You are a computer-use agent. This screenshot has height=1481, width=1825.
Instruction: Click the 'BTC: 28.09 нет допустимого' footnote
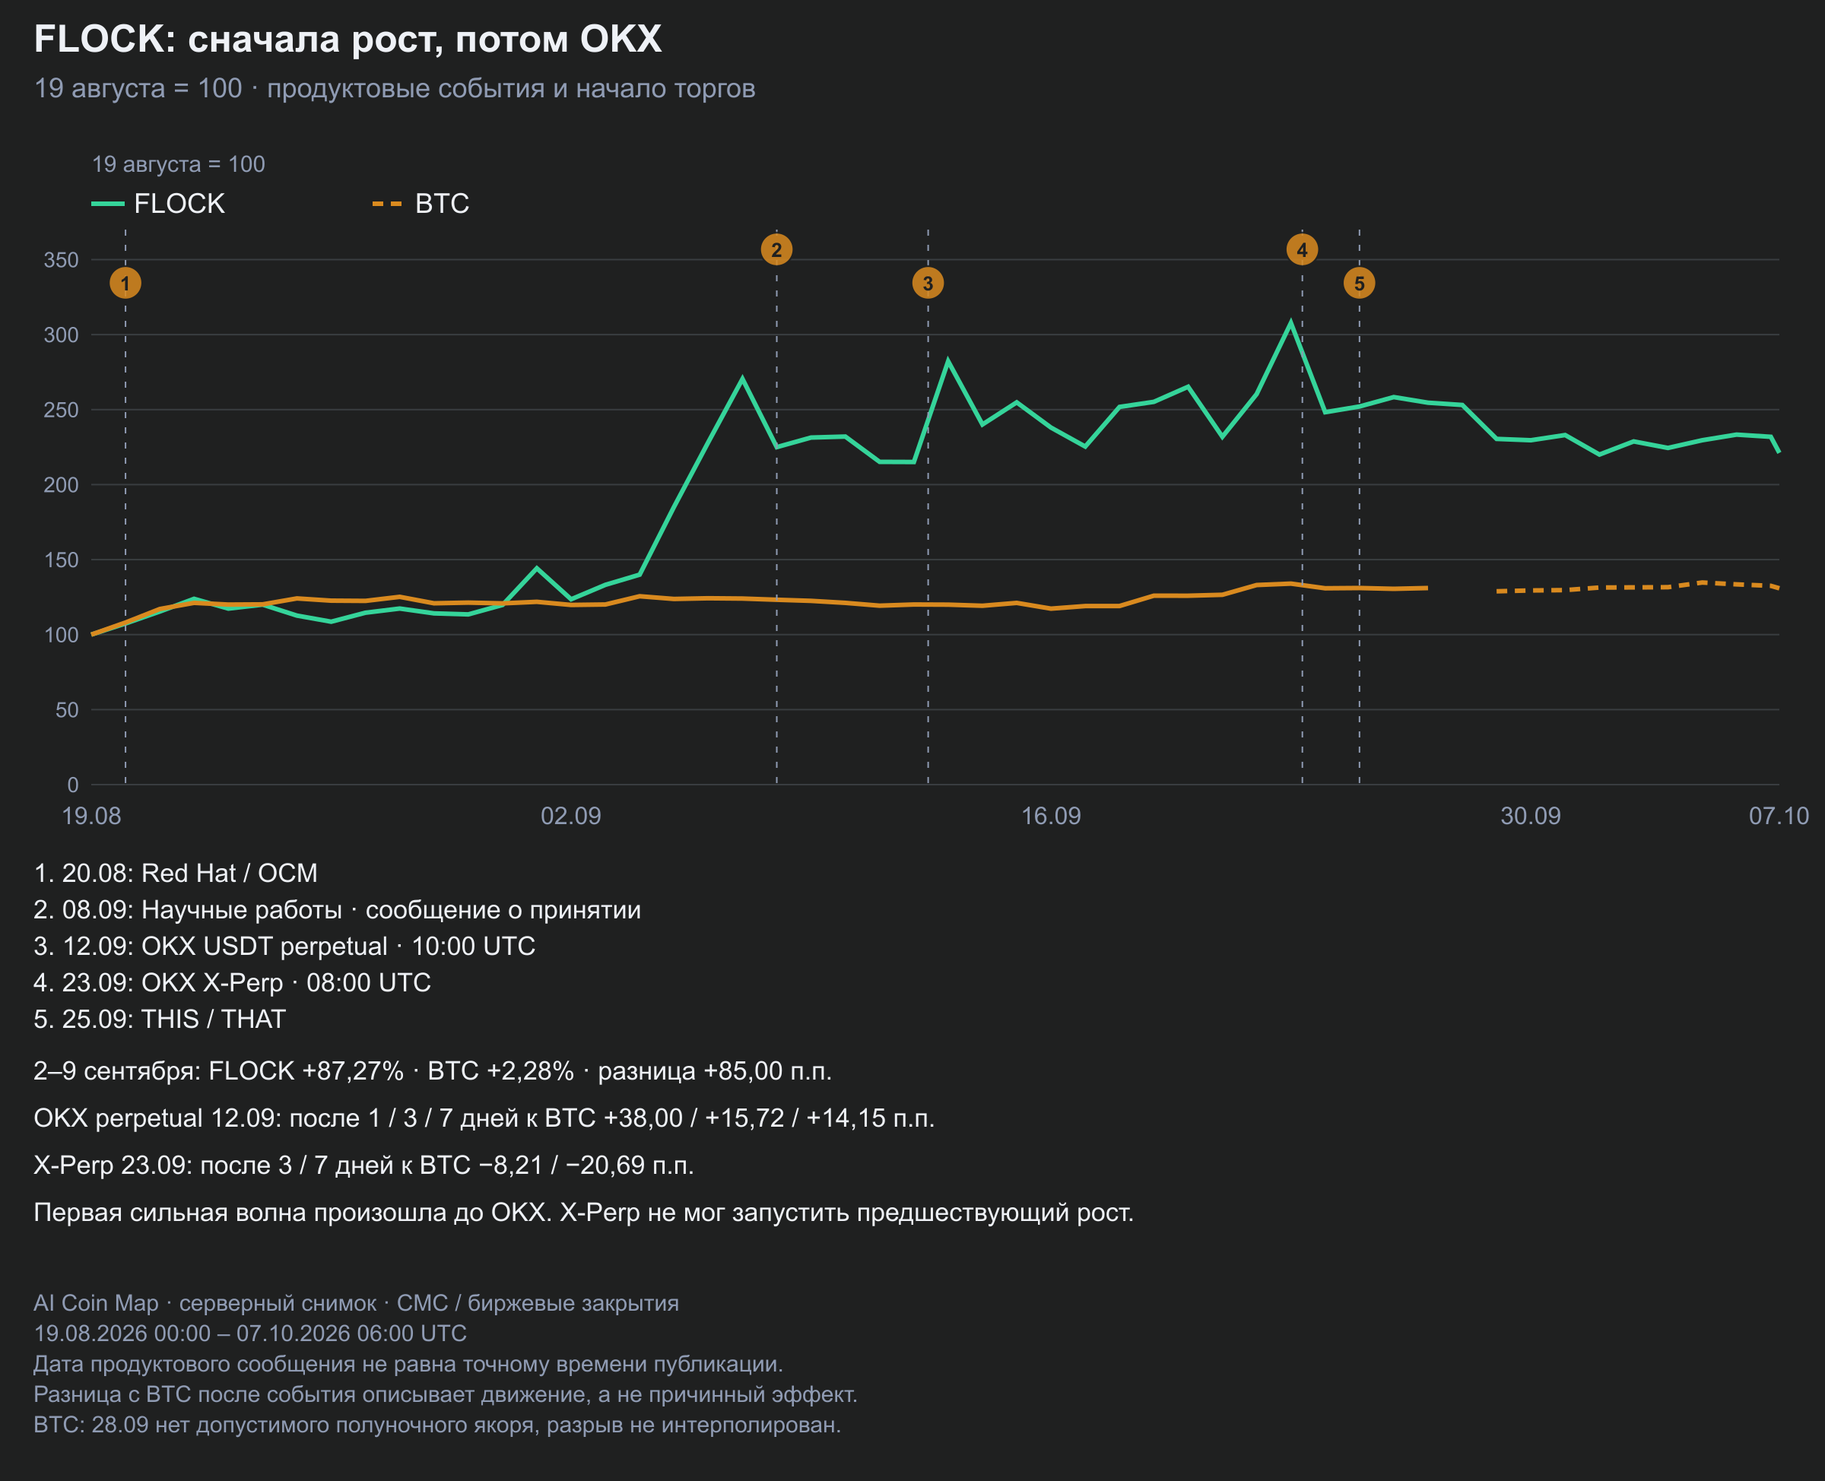[x=436, y=1426]
